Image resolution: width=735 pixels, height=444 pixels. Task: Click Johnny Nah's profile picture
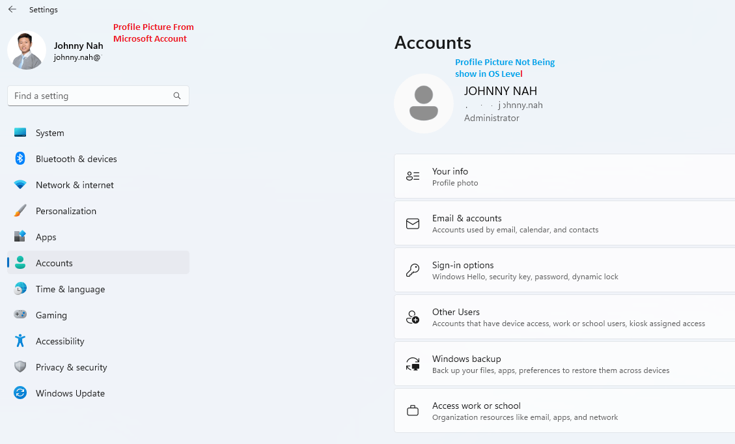point(26,49)
